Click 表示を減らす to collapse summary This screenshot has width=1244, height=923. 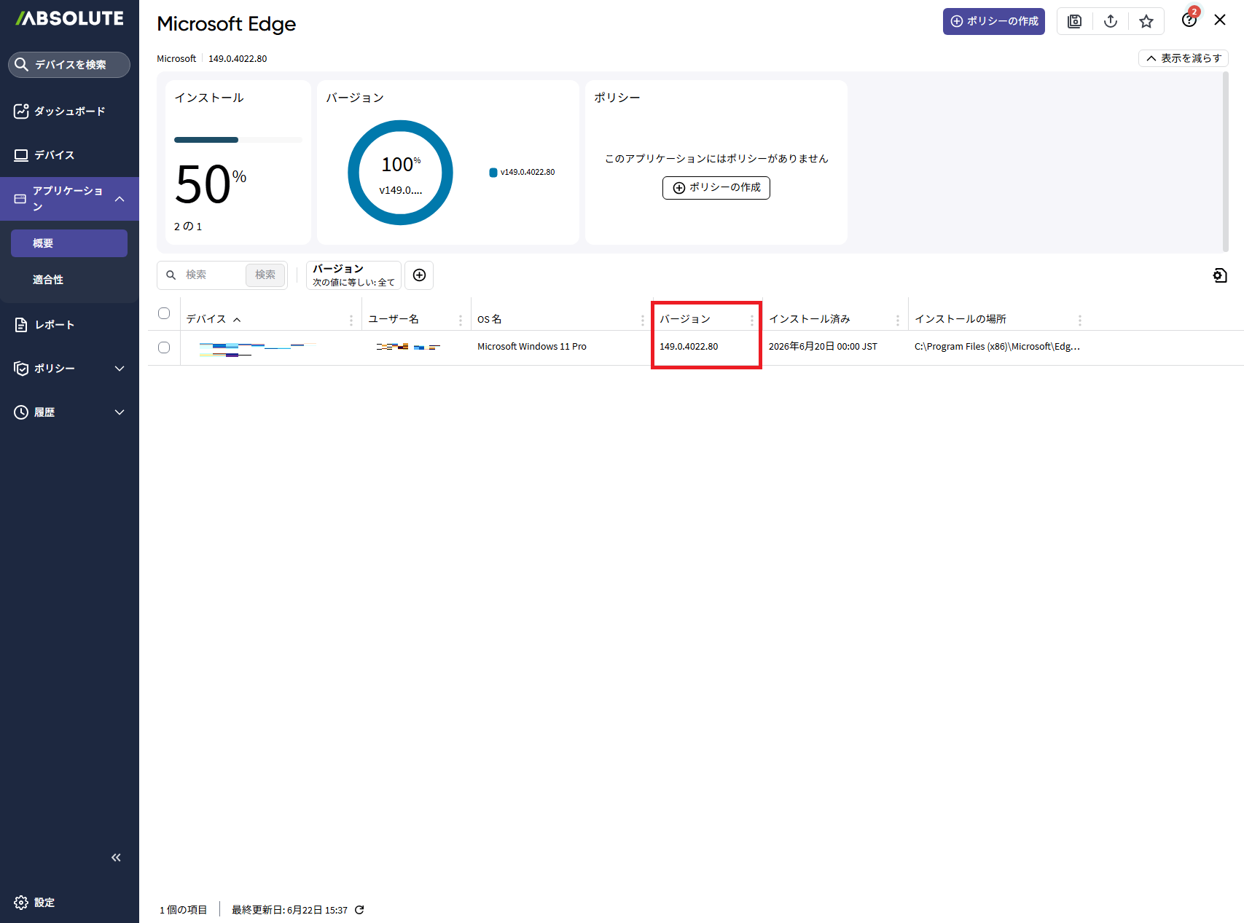(1184, 58)
